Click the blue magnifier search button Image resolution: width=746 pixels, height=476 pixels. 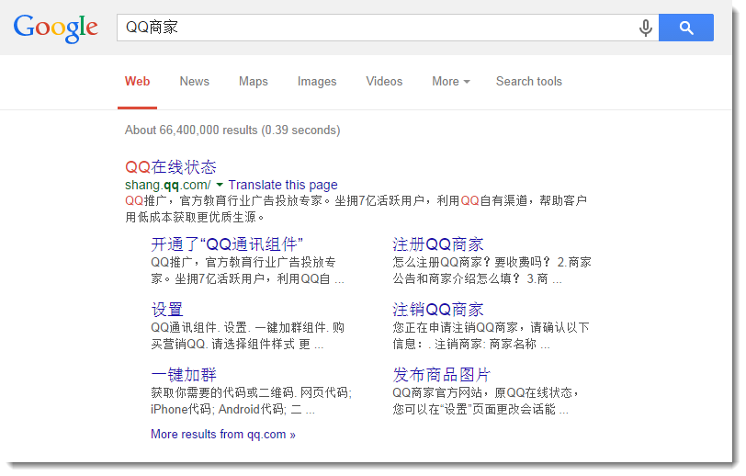point(685,28)
